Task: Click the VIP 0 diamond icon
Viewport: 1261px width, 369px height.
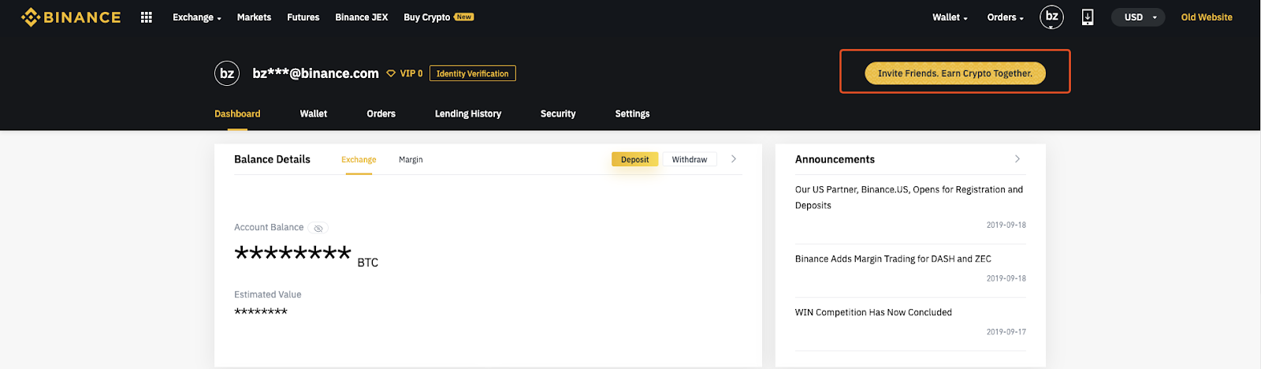Action: [x=391, y=73]
